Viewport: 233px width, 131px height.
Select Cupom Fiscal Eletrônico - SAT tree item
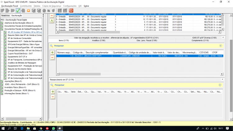tap(20, 53)
